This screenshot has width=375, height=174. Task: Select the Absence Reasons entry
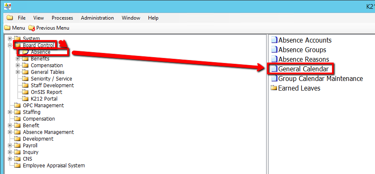[303, 59]
